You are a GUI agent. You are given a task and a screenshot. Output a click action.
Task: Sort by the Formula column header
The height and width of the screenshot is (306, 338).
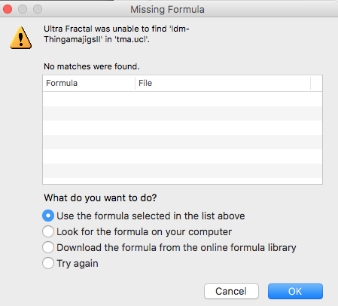[x=89, y=83]
